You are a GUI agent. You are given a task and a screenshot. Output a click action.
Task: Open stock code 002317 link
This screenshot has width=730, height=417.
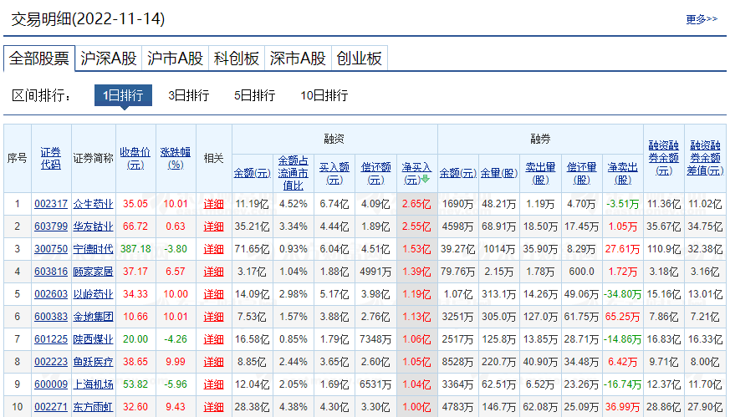pos(51,203)
